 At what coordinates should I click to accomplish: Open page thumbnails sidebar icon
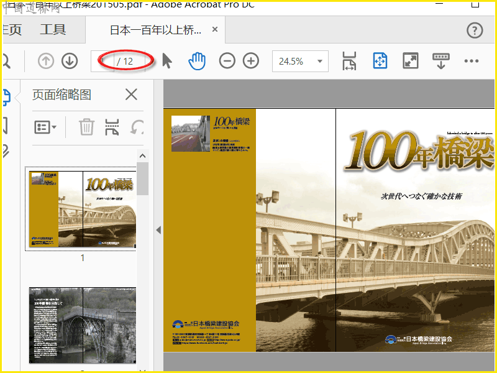click(6, 97)
